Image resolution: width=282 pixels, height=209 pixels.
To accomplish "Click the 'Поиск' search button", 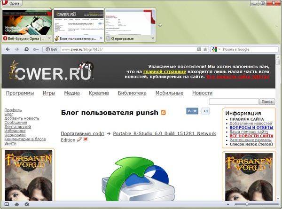I will [x=266, y=101].
